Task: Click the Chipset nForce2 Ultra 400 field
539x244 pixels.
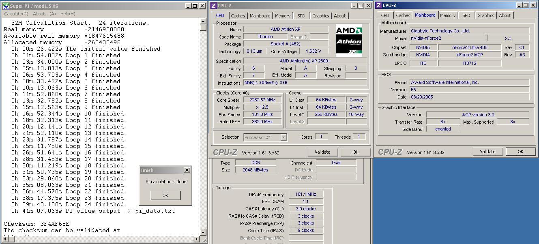Action: [x=470, y=47]
